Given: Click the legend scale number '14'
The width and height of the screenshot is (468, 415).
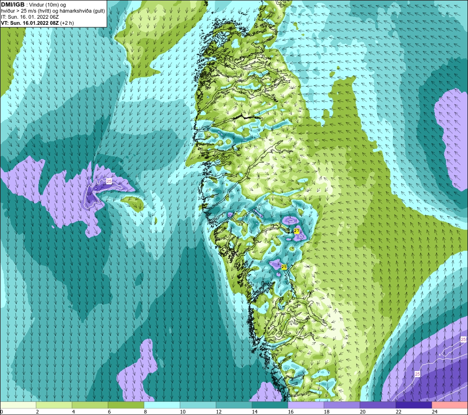Looking at the screenshot, I should coord(255,412).
